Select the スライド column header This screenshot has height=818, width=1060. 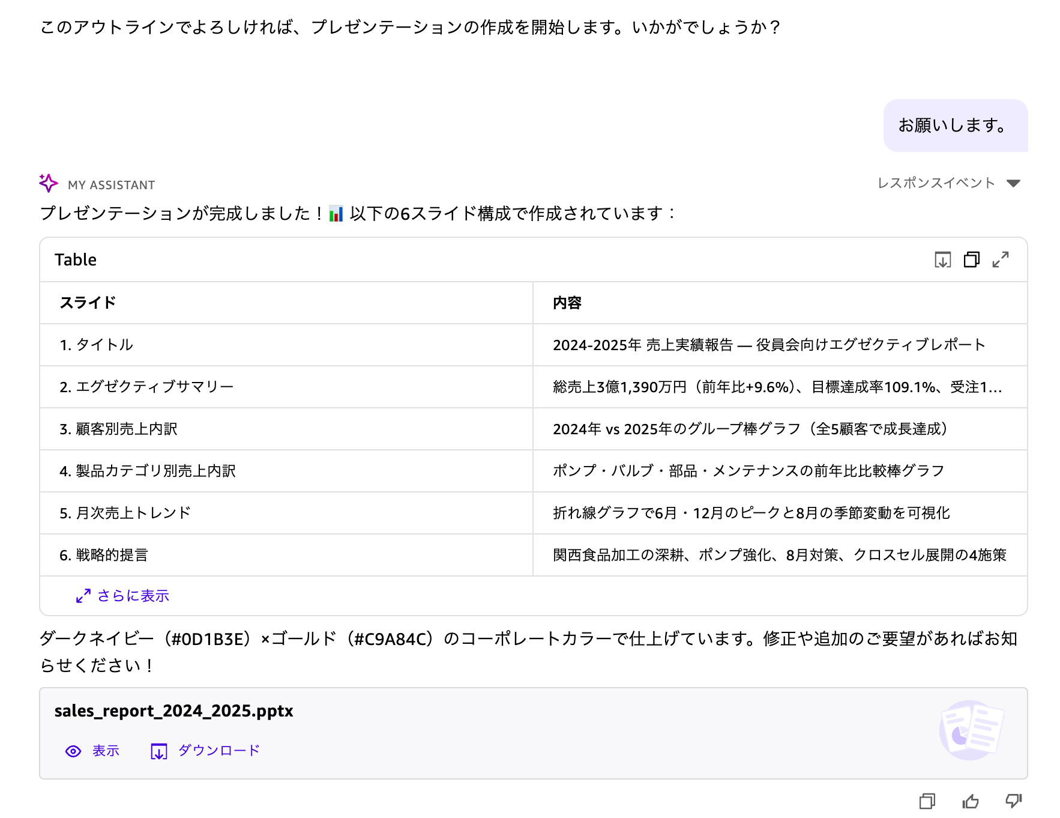(x=88, y=303)
